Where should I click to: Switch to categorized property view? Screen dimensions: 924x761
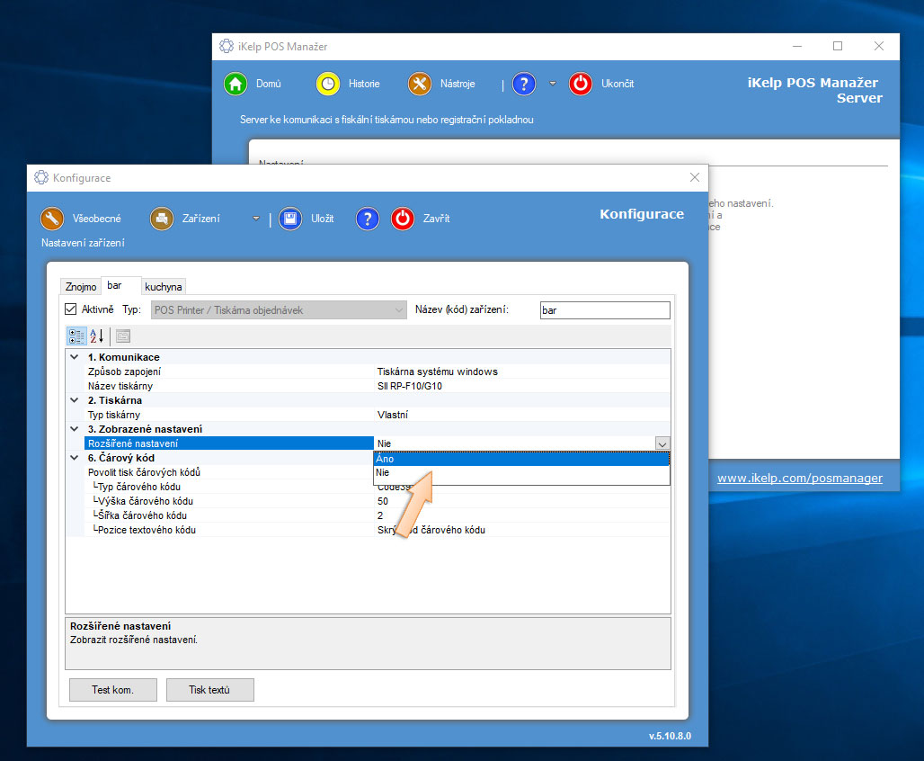[76, 336]
